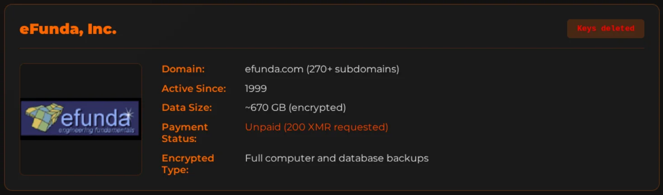Click the "(270+ subdomains)" portion of domain text

(353, 69)
